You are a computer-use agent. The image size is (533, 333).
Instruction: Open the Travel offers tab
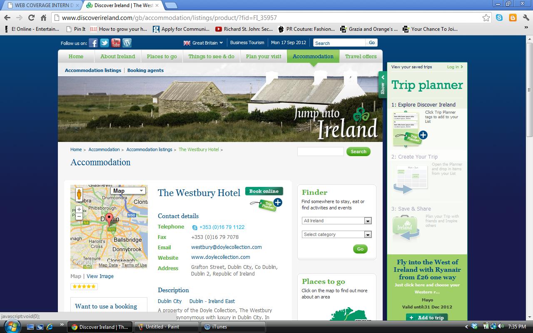click(x=361, y=56)
